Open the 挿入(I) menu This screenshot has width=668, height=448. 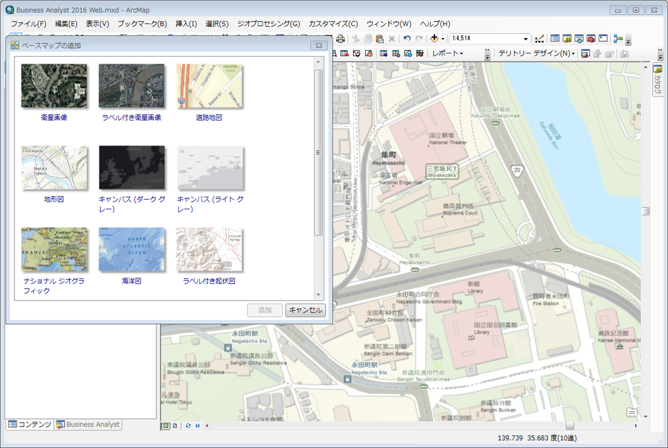click(x=186, y=24)
